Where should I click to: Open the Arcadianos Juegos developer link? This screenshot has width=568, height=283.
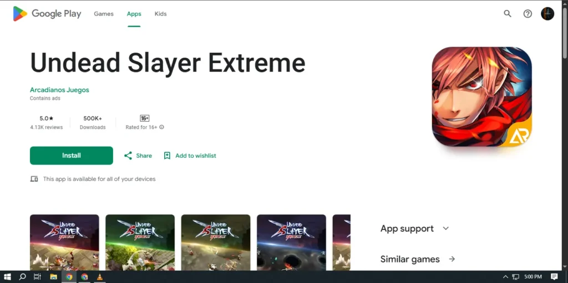59,90
